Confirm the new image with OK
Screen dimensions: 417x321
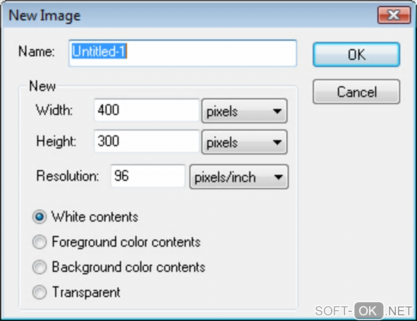click(x=356, y=55)
